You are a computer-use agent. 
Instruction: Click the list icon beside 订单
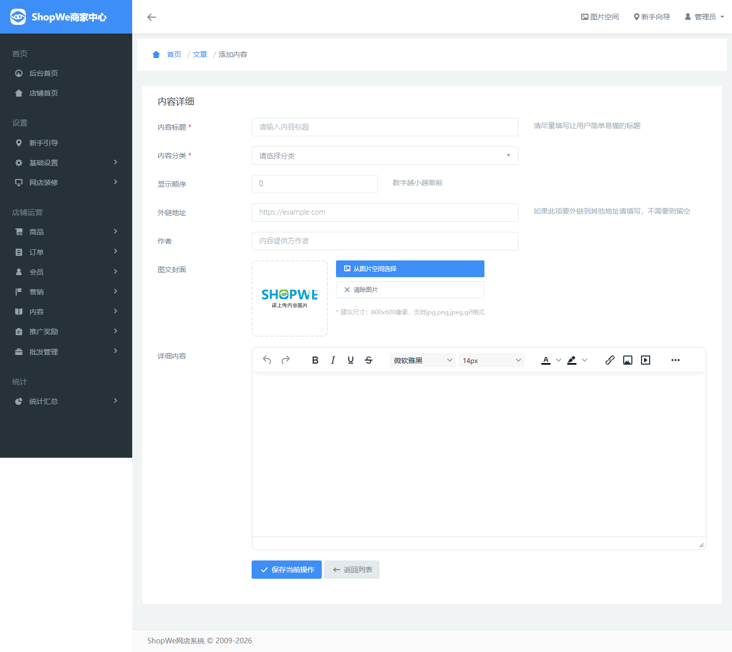19,252
